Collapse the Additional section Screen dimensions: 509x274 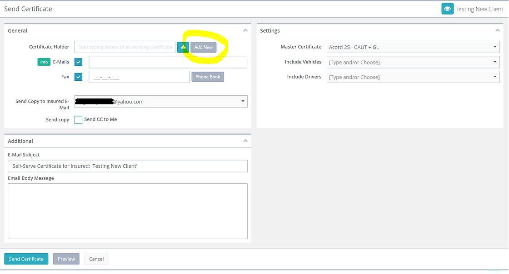click(x=245, y=141)
